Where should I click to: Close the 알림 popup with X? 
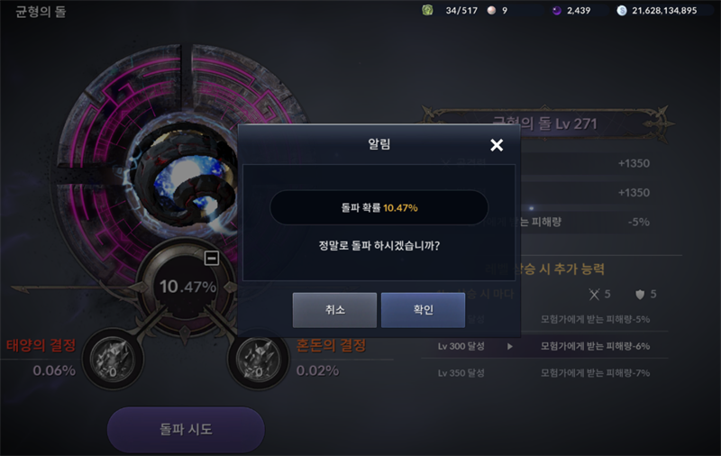497,145
